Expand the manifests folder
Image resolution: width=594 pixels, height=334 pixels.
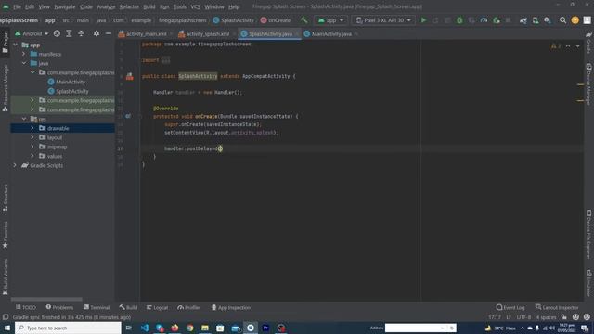[x=24, y=54]
